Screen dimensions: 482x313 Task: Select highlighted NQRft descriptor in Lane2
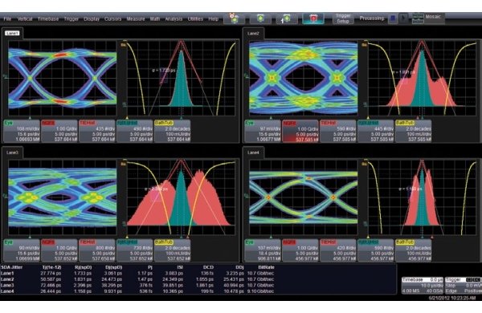pyautogui.click(x=300, y=131)
